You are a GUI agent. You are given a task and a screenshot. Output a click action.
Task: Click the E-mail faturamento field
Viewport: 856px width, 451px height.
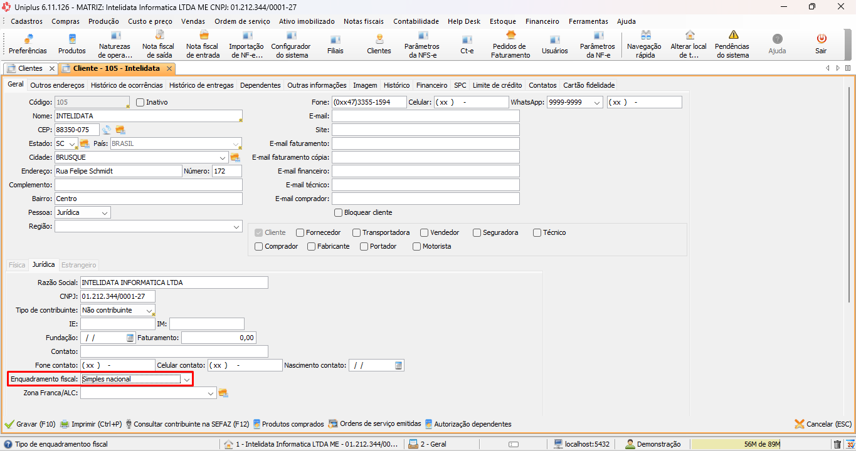tap(426, 143)
